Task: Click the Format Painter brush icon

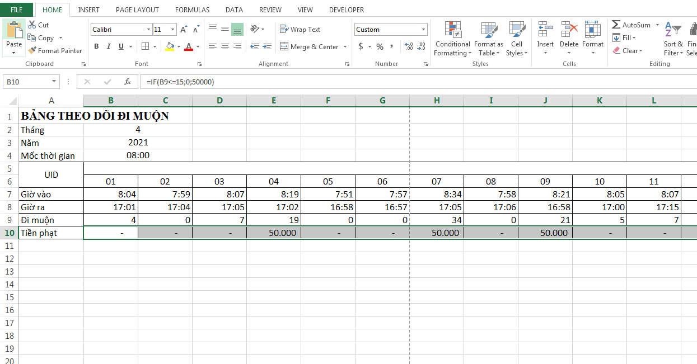Action: 32,51
